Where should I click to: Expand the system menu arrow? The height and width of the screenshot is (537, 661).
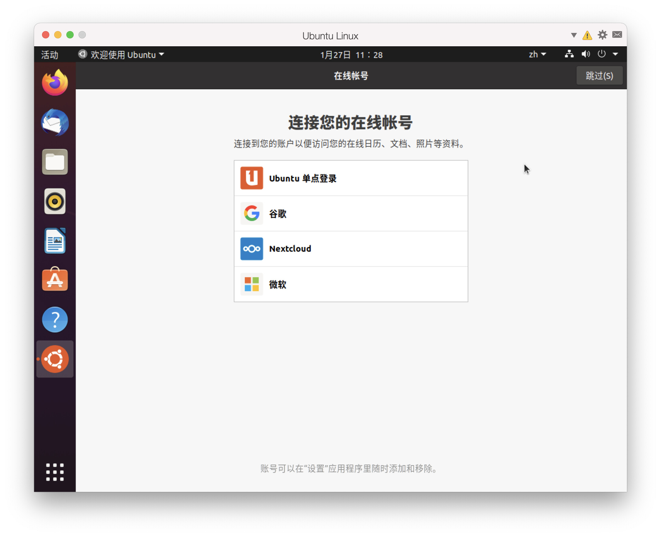(x=615, y=54)
